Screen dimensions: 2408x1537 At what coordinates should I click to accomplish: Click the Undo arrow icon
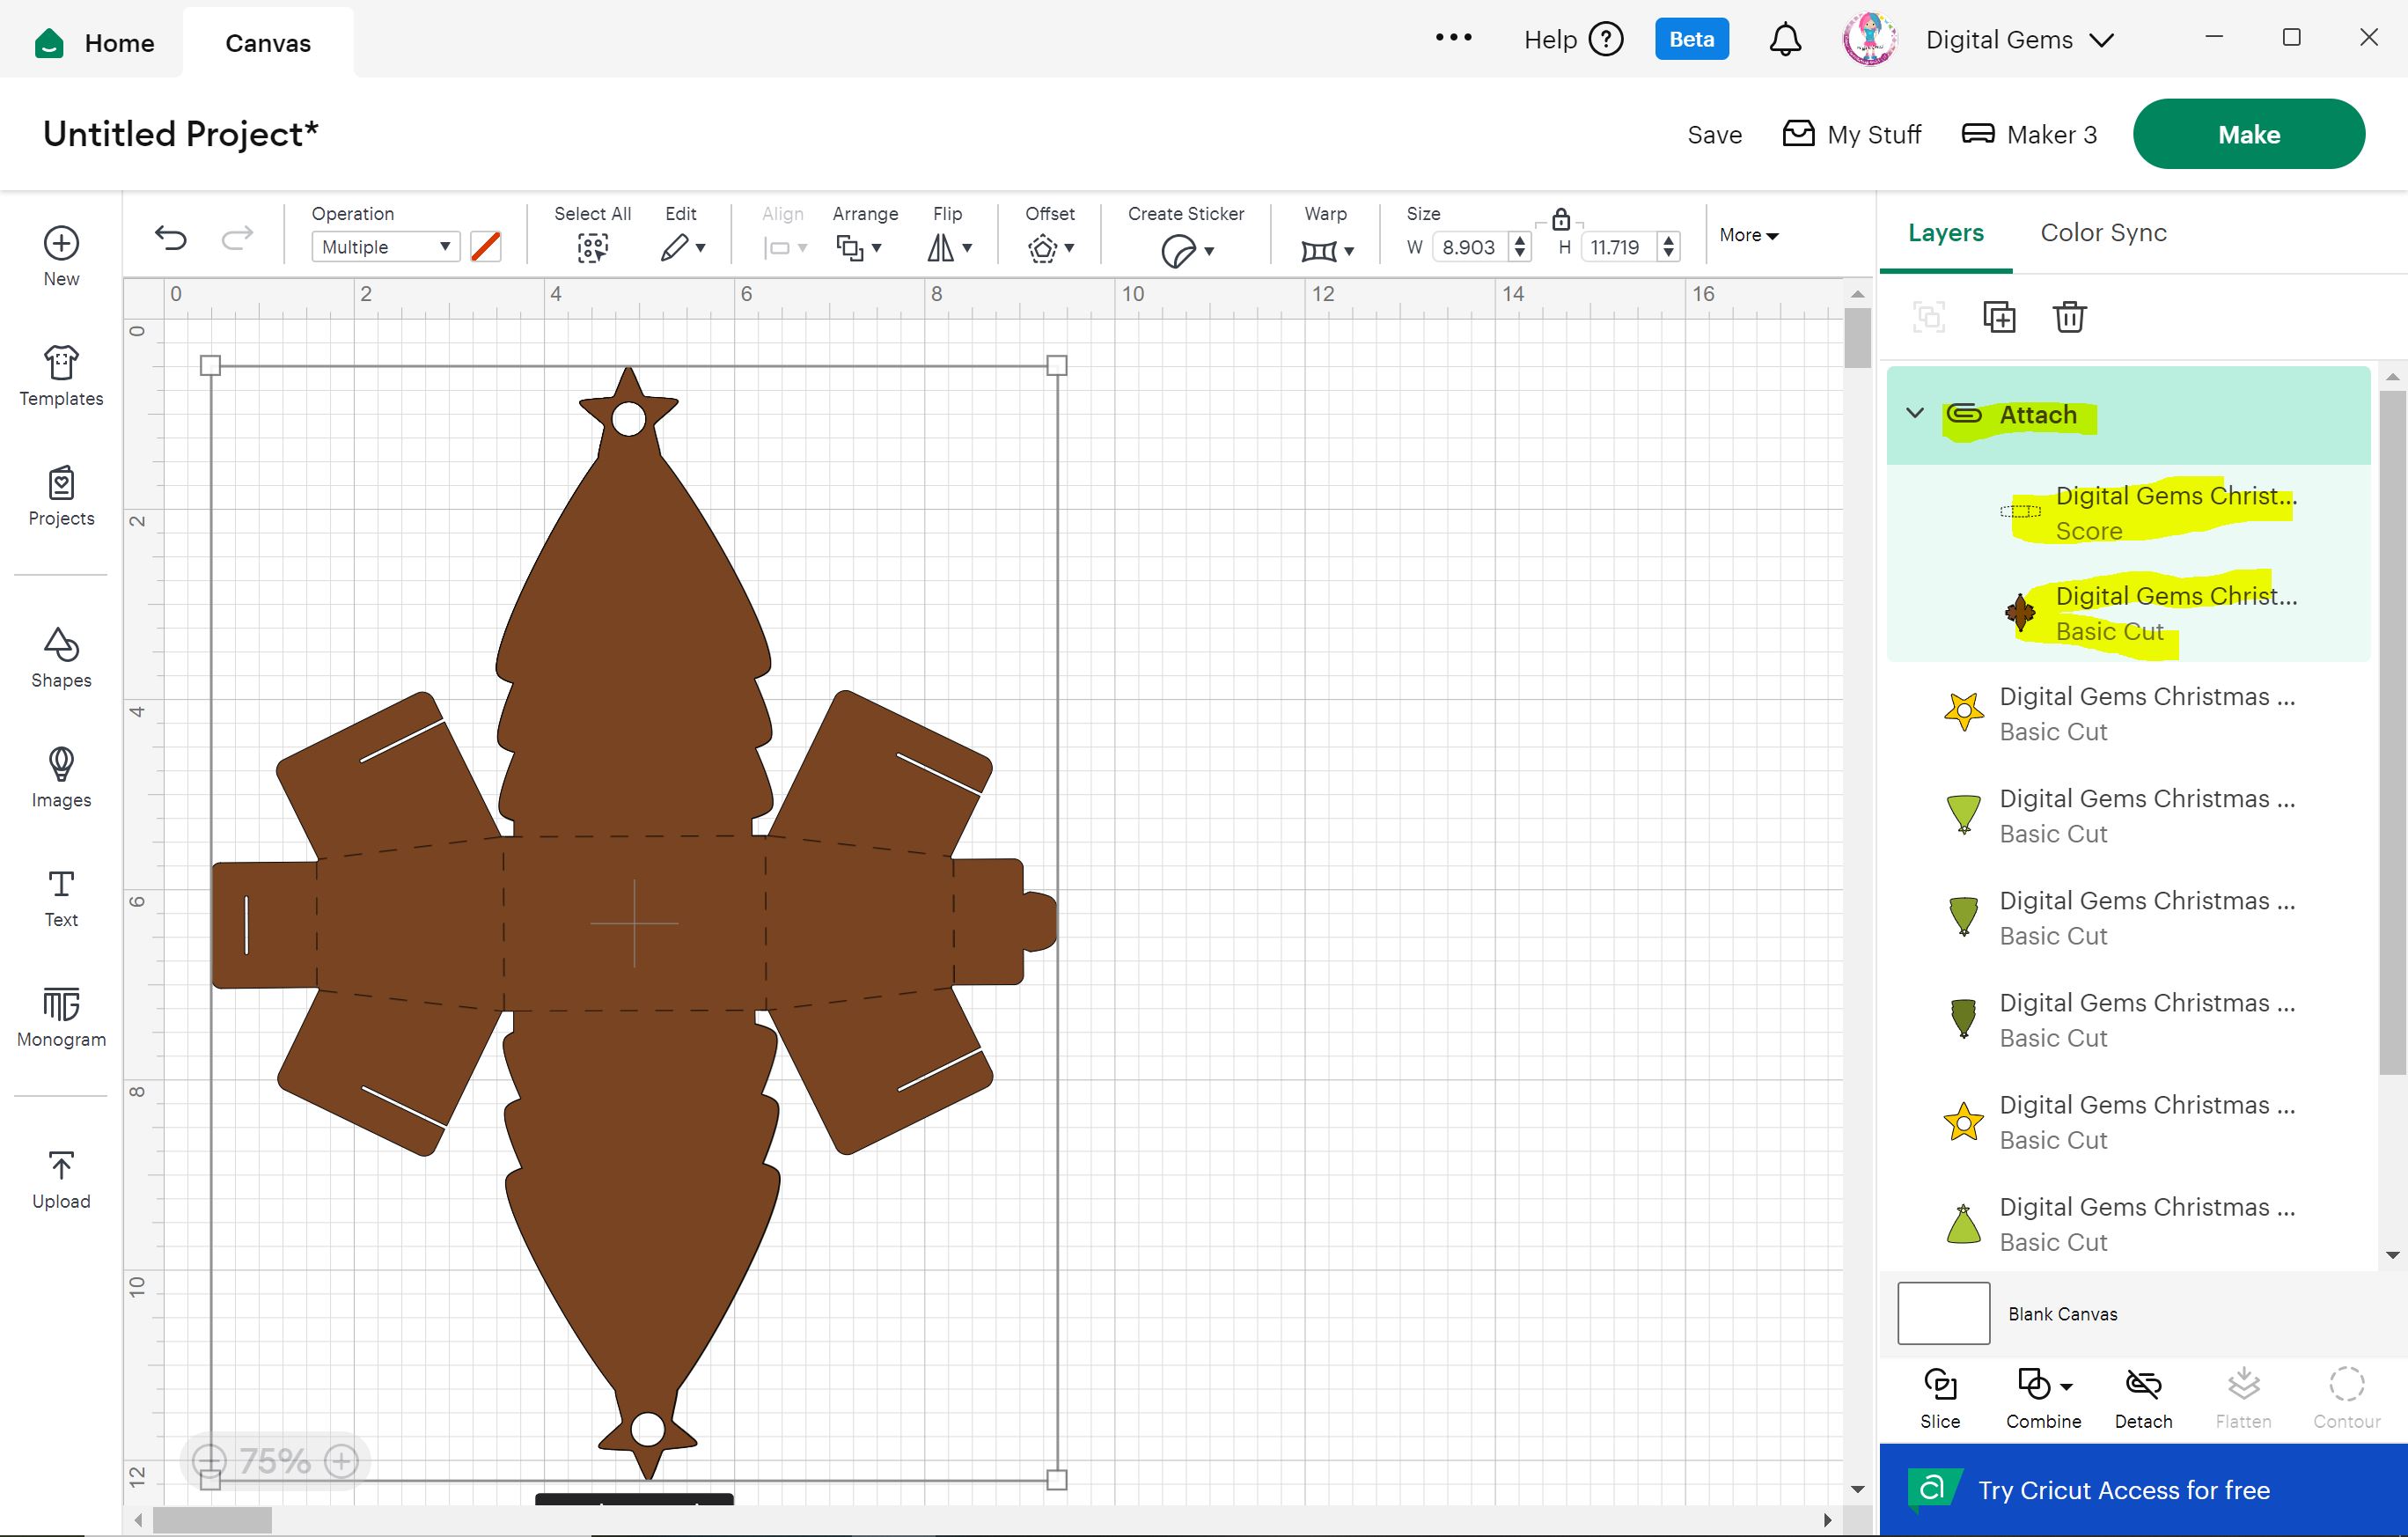pos(171,238)
